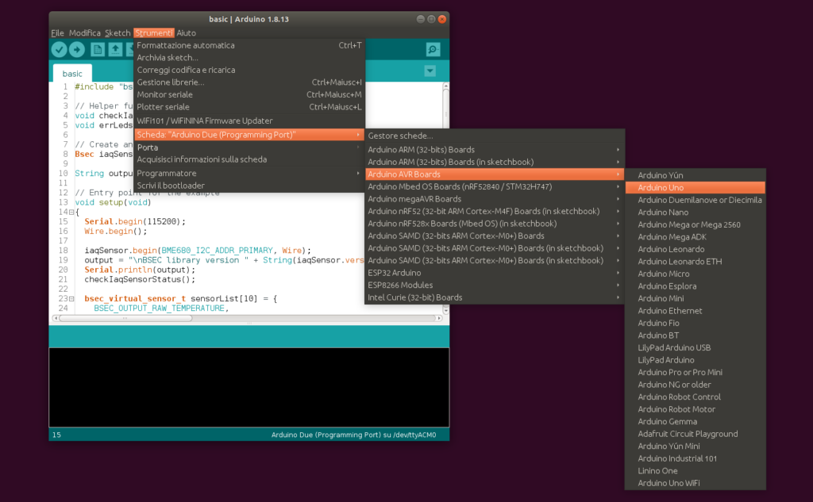The height and width of the screenshot is (502, 813).
Task: Launch Plotter seriale
Action: click(249, 107)
